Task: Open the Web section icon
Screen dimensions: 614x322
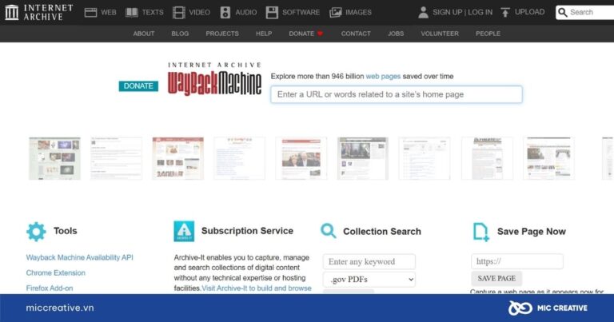Action: coord(90,13)
